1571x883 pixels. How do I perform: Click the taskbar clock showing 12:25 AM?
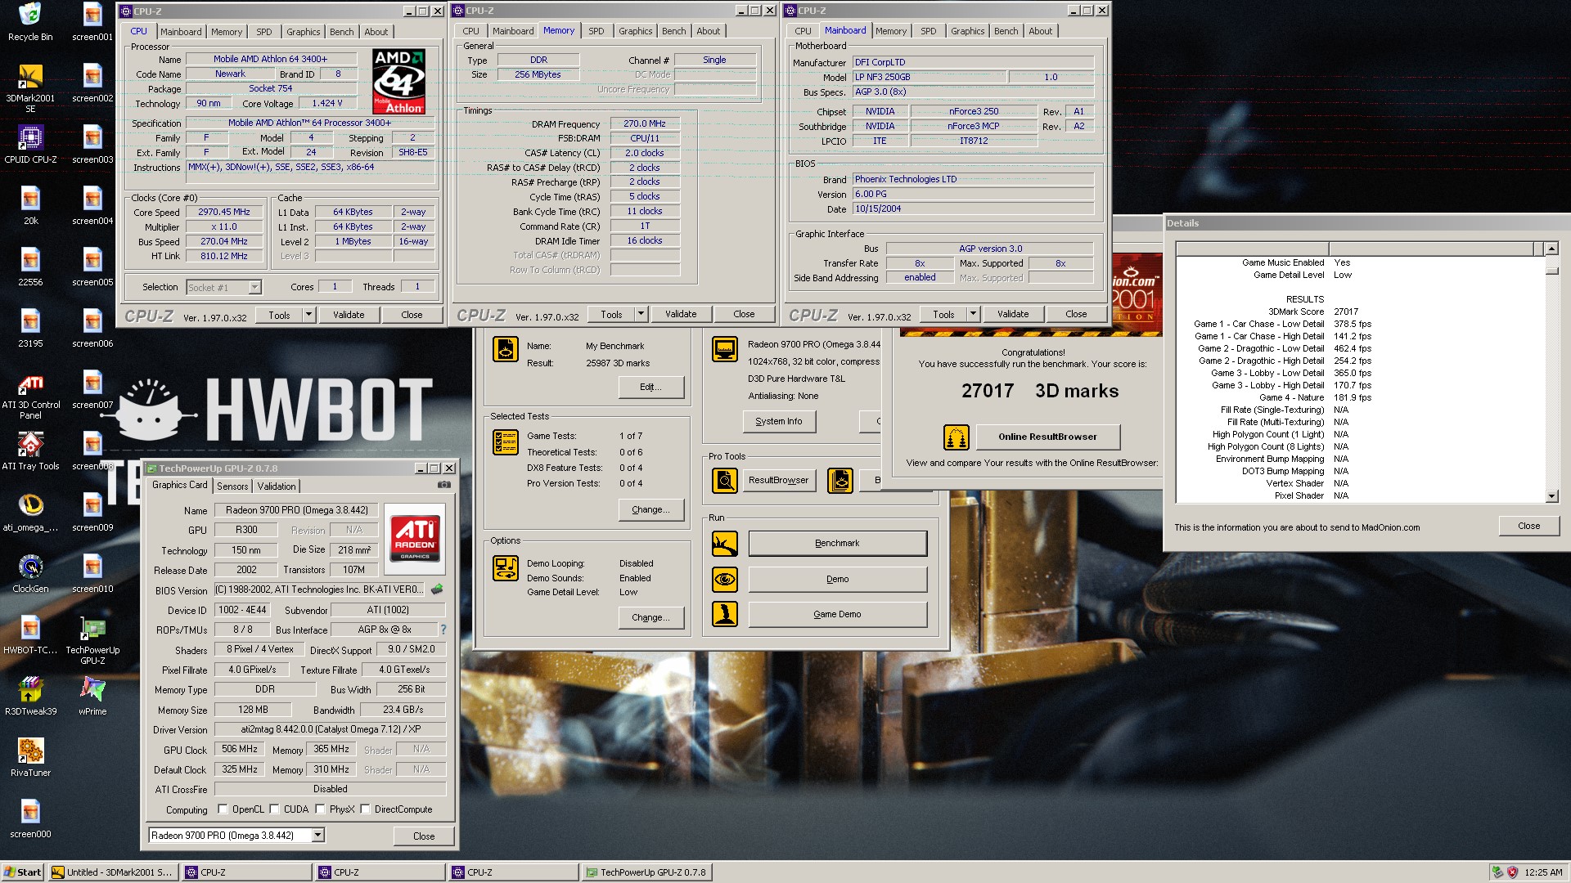pos(1543,872)
